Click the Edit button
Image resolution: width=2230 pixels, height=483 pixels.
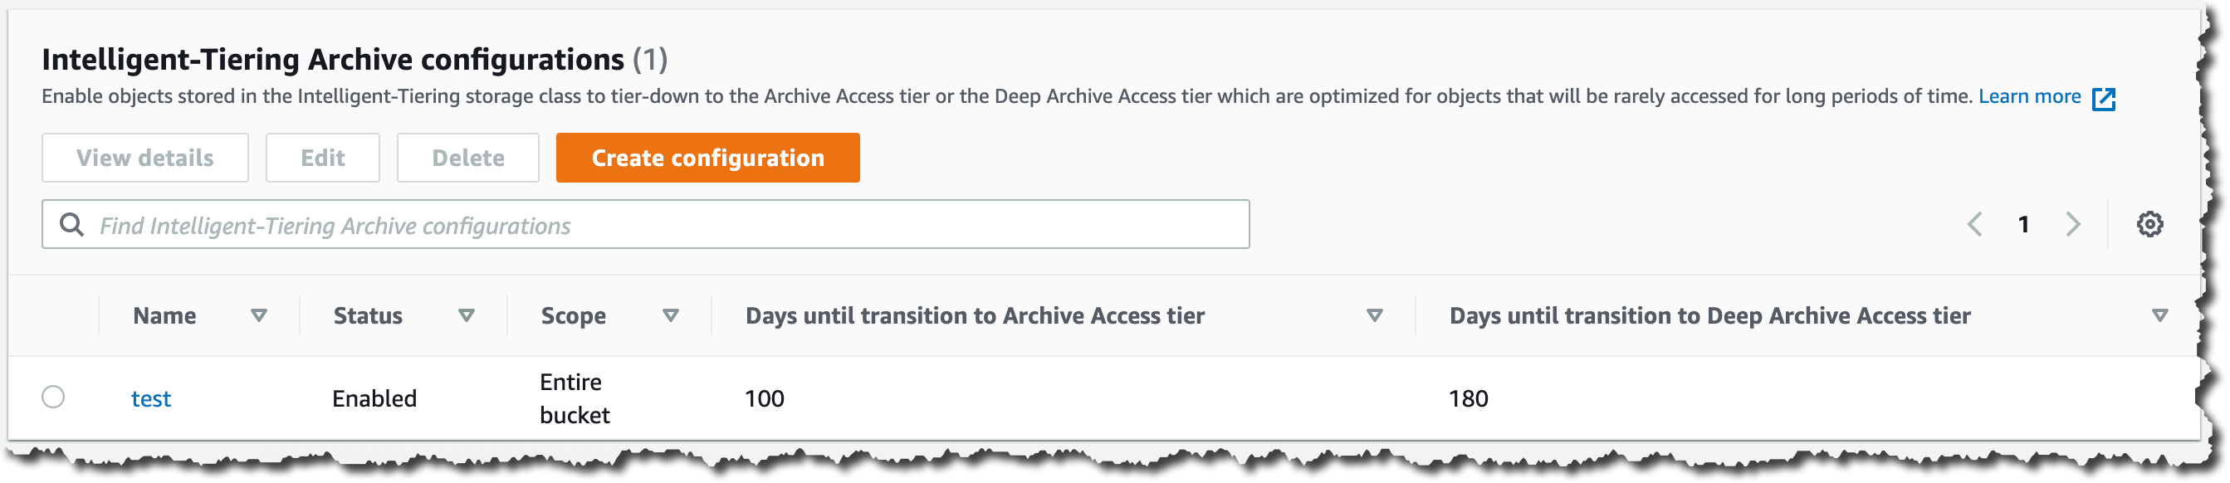point(323,158)
